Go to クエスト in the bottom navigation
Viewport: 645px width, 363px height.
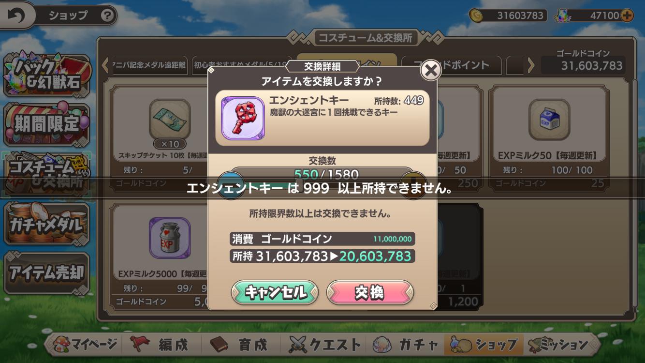tap(325, 345)
